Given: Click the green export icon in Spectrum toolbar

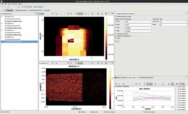Looking at the screenshot, I should tap(98, 63).
